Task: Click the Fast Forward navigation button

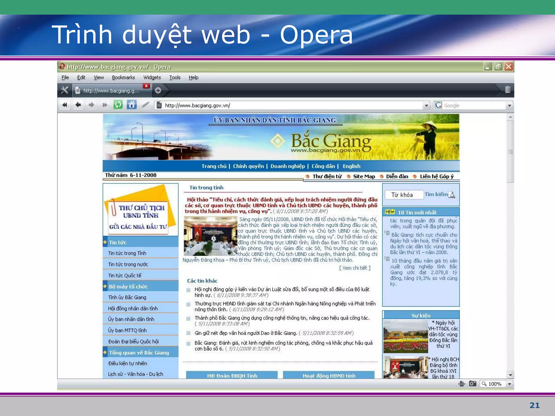Action: 105,105
